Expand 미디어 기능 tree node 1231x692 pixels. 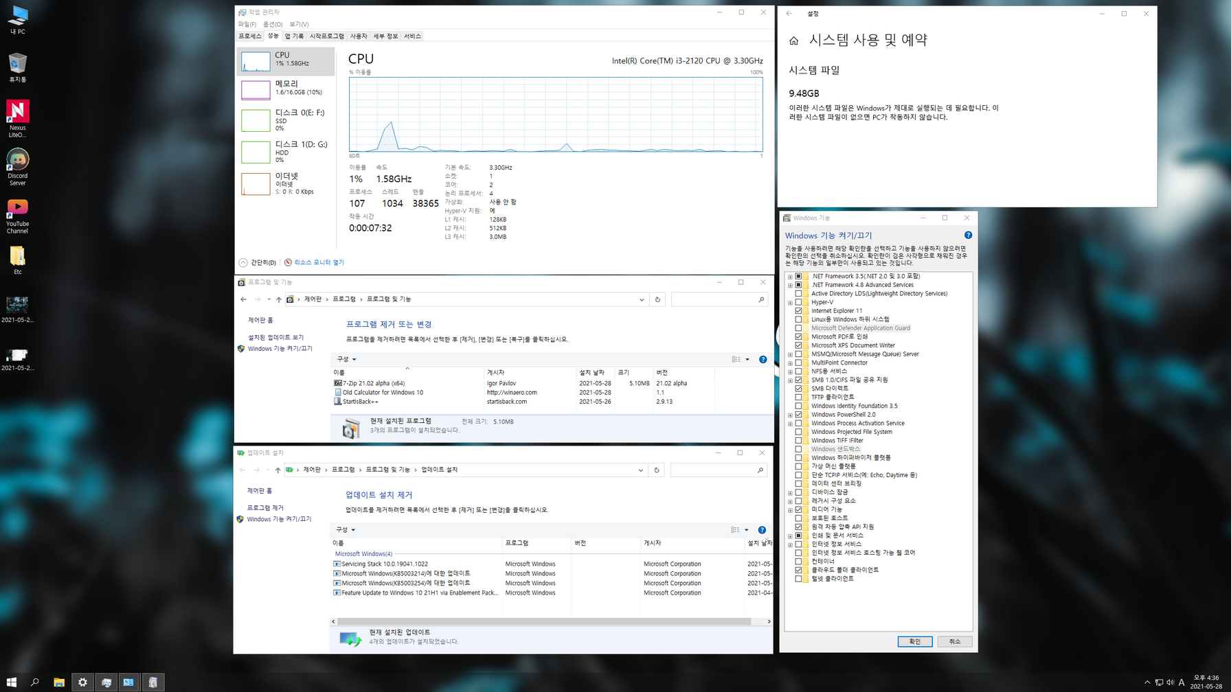(x=790, y=510)
